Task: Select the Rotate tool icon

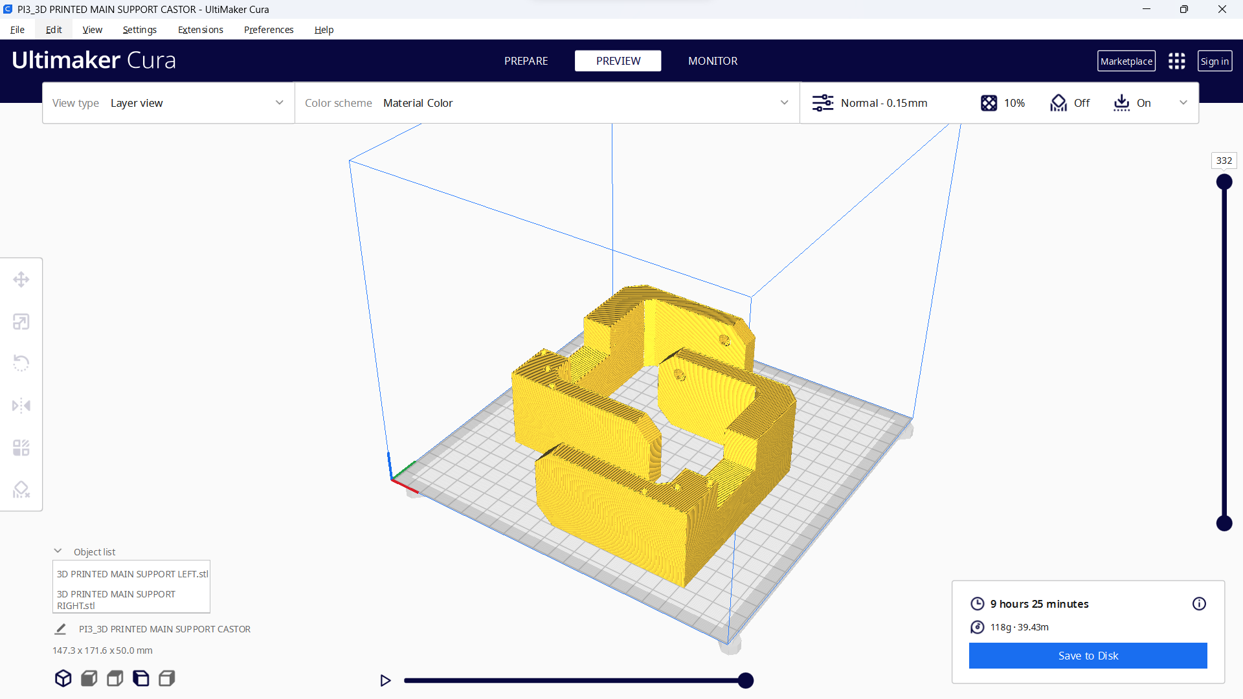Action: pyautogui.click(x=21, y=363)
